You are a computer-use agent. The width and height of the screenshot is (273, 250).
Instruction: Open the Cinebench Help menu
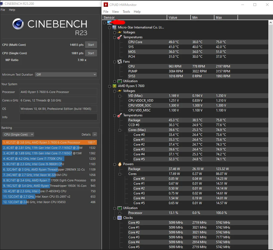12,10
